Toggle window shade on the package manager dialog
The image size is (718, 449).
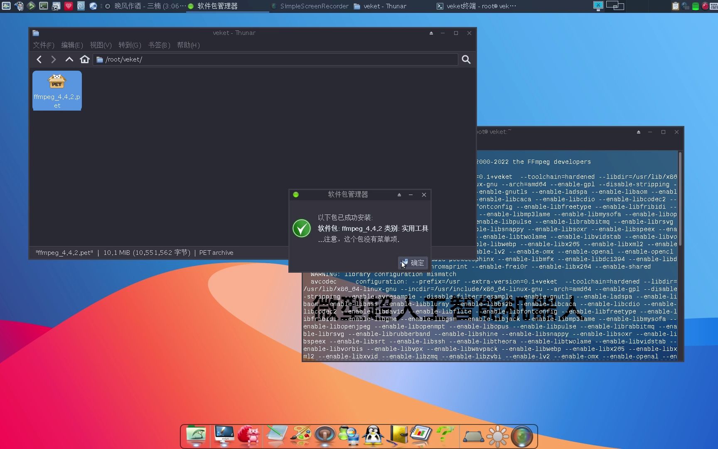click(398, 195)
